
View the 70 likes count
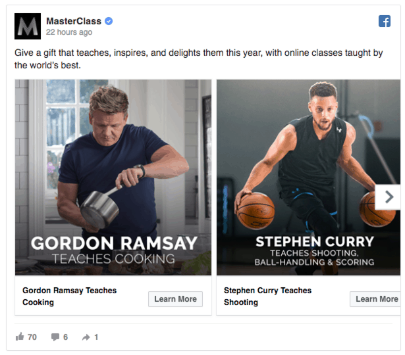click(32, 337)
